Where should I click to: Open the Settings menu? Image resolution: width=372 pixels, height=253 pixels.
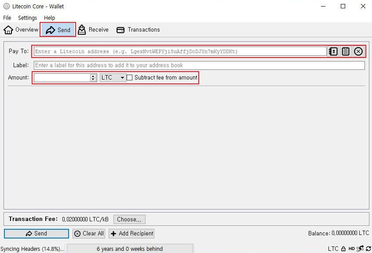(28, 18)
